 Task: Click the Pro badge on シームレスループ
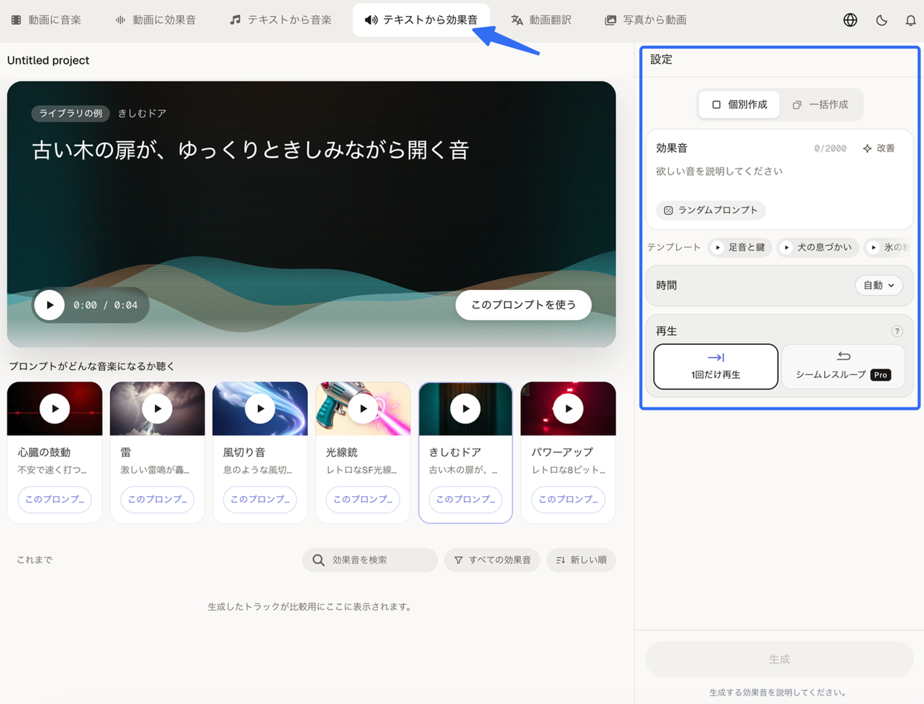point(881,375)
